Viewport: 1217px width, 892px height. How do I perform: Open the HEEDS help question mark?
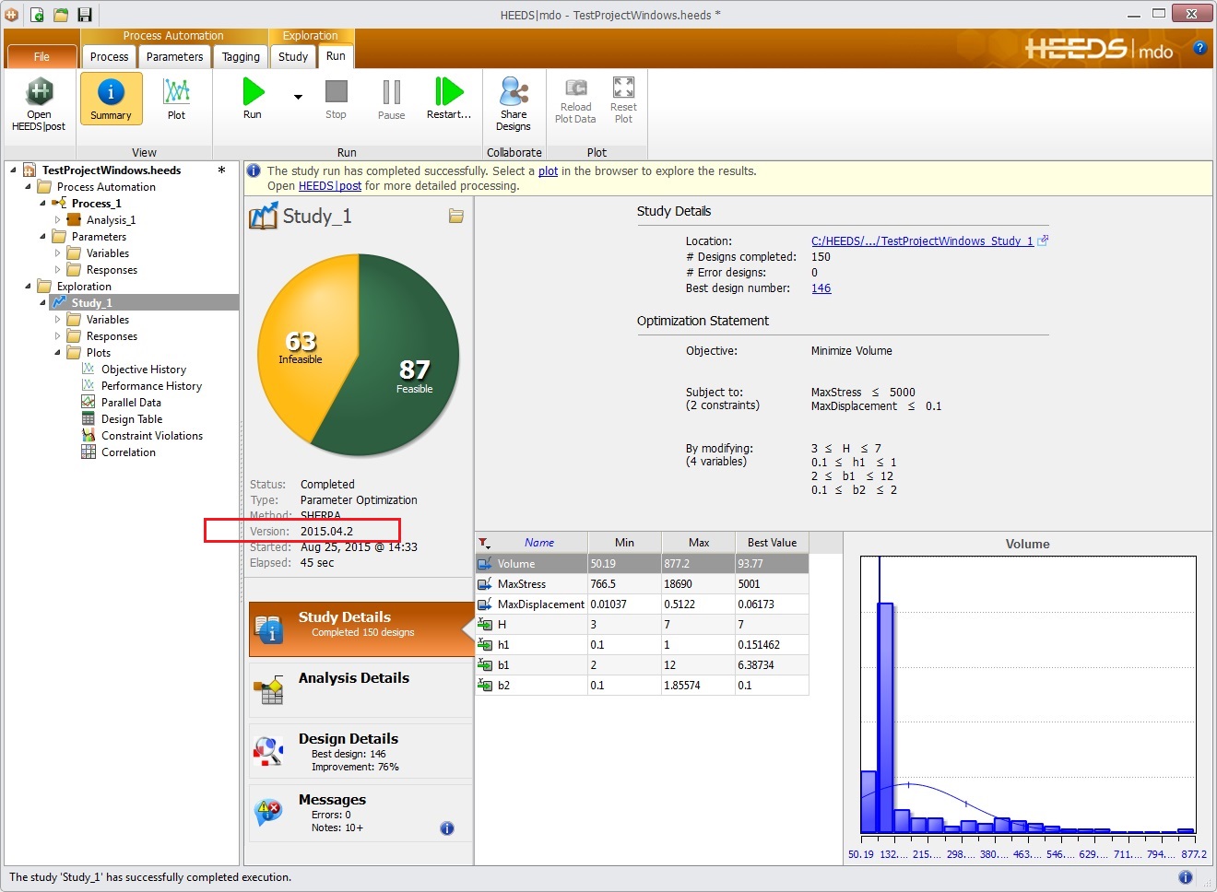point(1199,48)
